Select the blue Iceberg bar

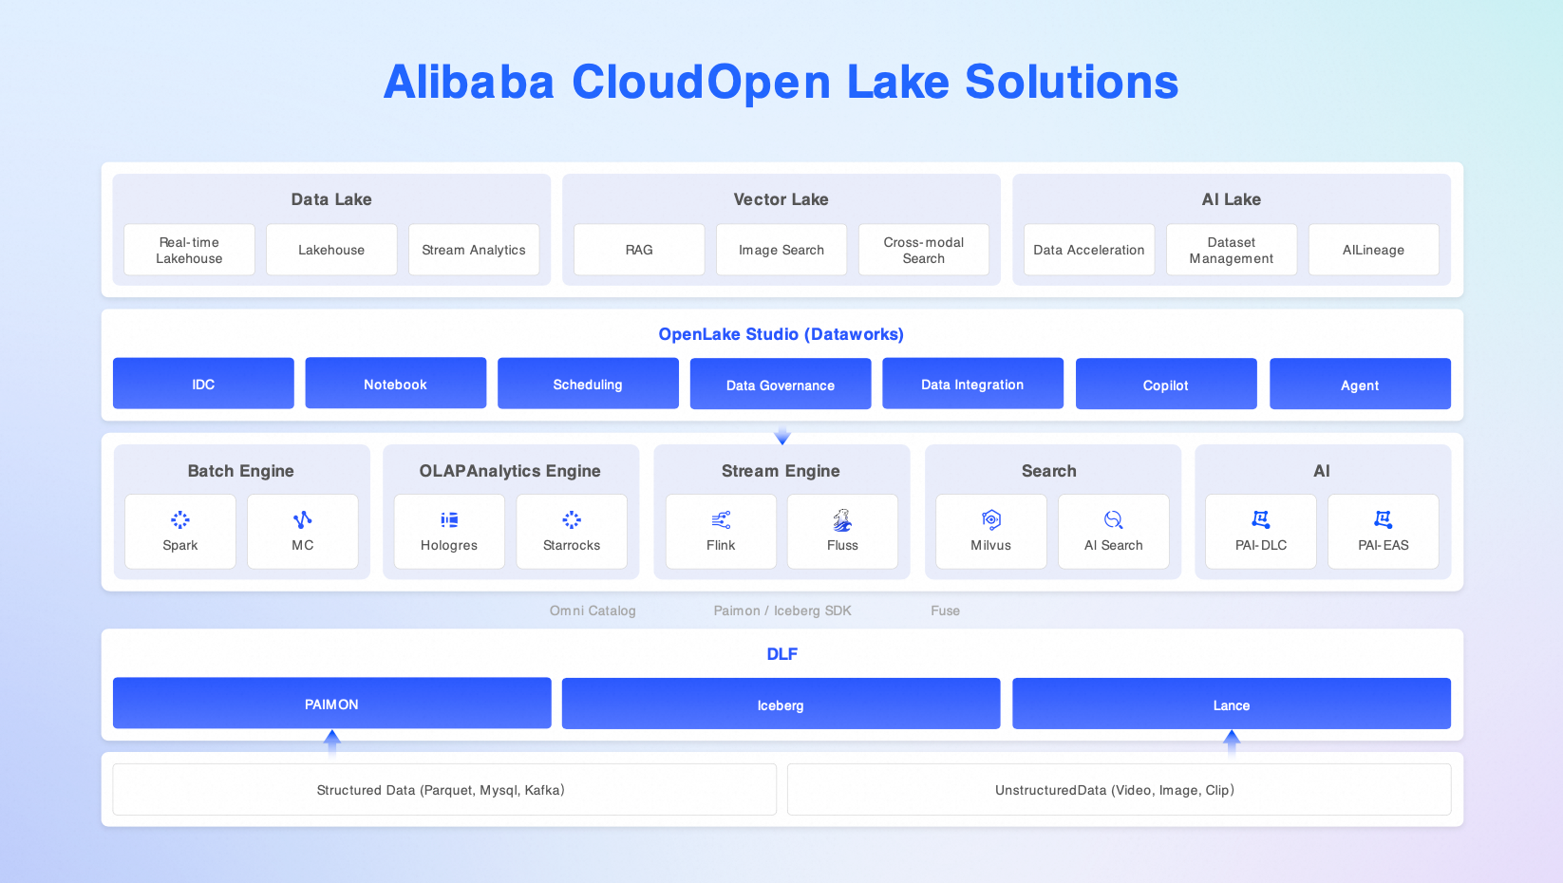coord(781,704)
